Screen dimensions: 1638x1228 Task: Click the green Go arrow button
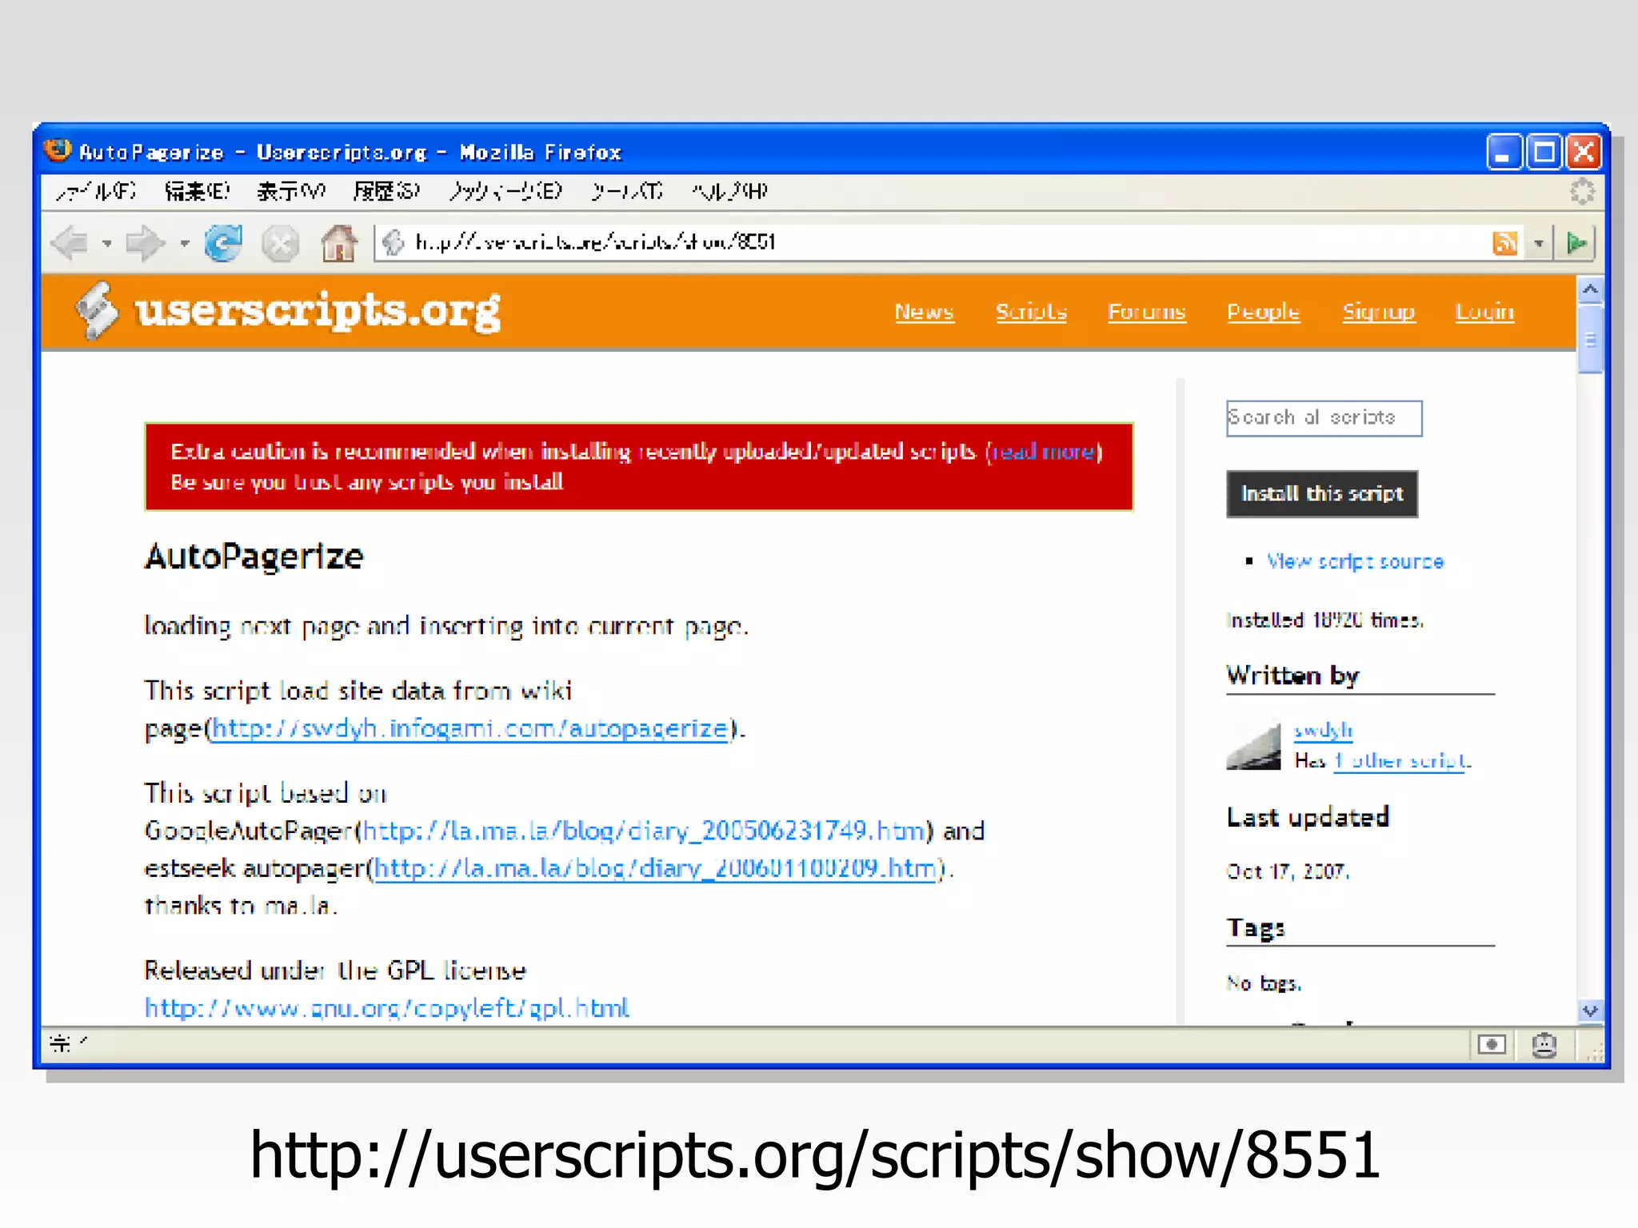1576,243
